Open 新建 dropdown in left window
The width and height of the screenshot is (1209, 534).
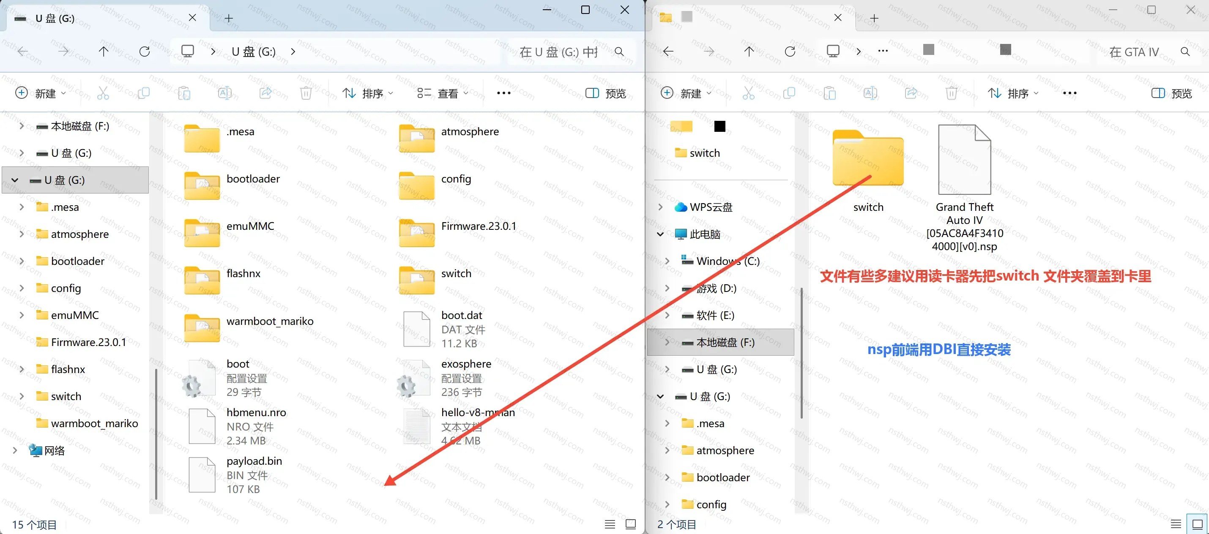(x=41, y=93)
